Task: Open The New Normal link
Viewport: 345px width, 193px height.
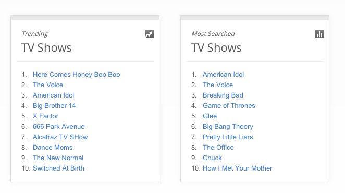Action: tap(58, 158)
